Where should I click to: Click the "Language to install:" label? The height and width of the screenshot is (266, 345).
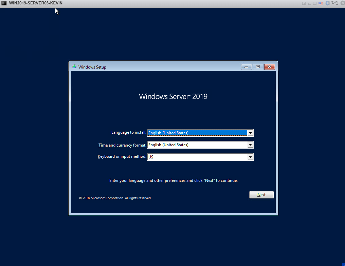[x=129, y=132]
